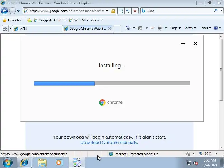
Task: Click Internet Protected Mode status text
Action: click(x=136, y=154)
